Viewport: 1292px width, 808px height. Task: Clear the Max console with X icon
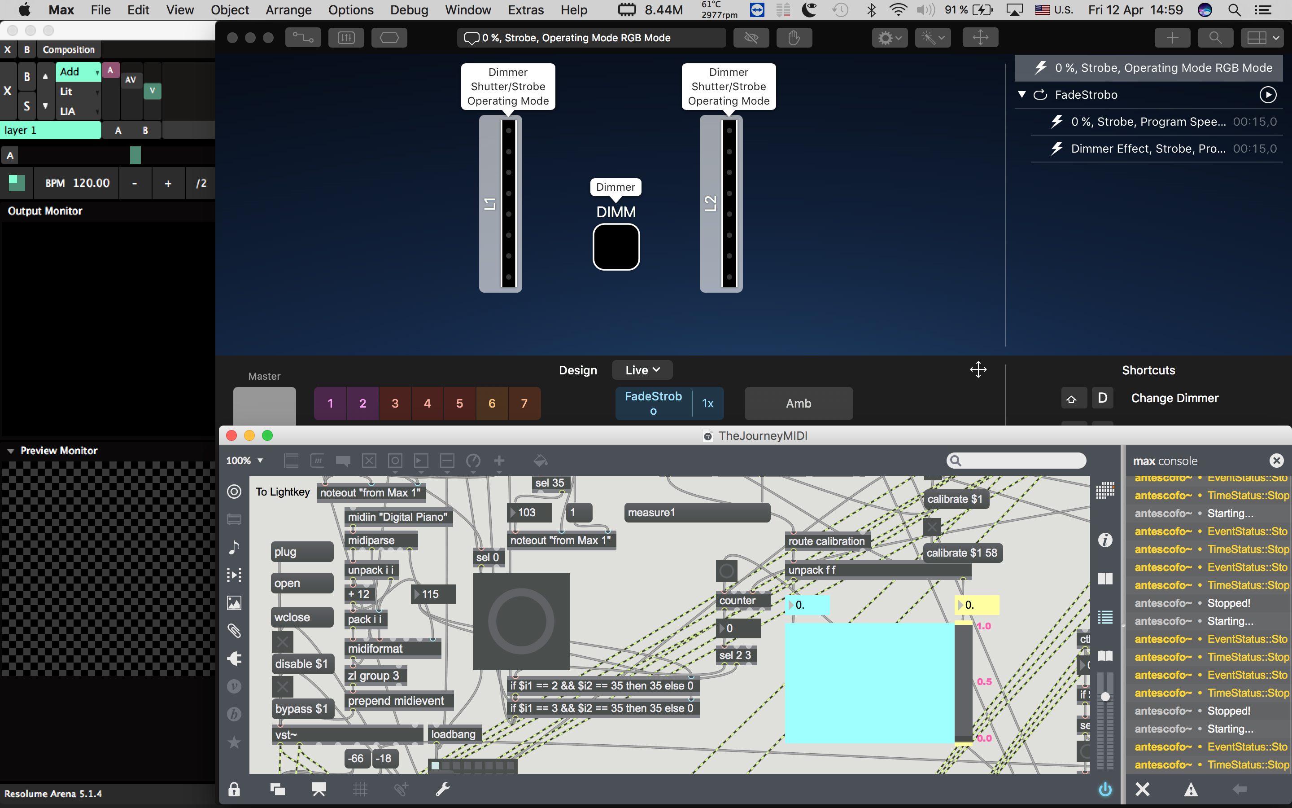pos(1143,789)
